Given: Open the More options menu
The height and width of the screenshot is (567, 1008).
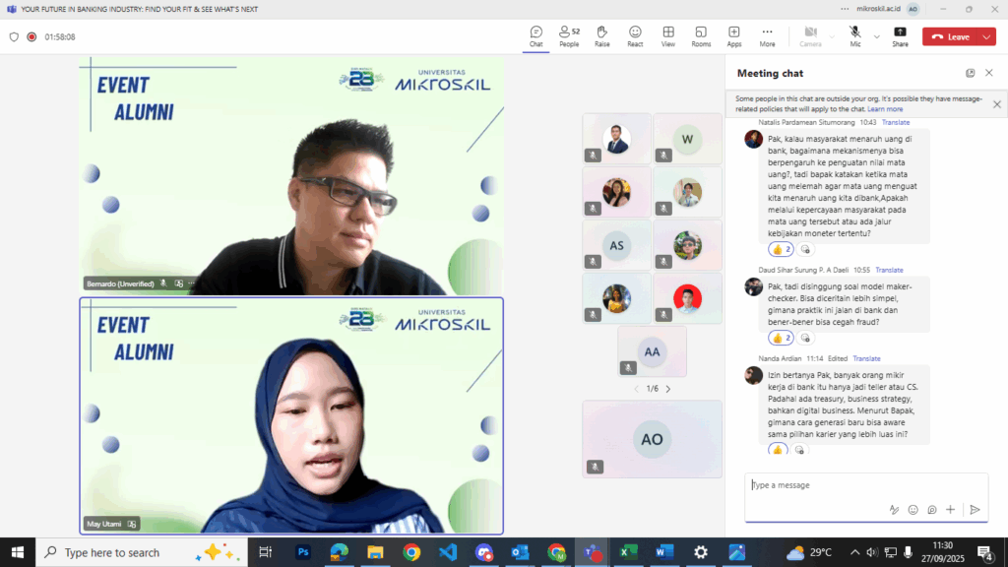Looking at the screenshot, I should coord(767,36).
